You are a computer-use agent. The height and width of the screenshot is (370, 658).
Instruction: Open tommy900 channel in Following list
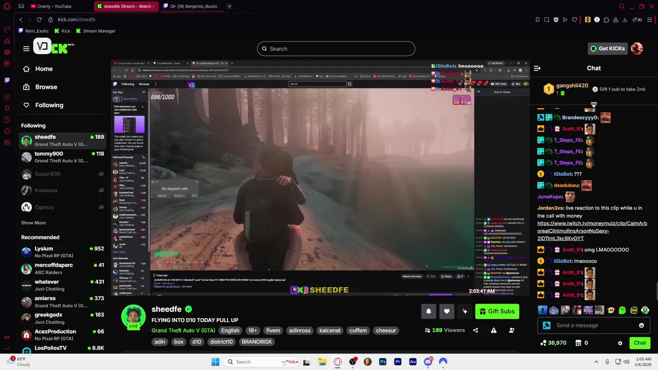point(63,157)
